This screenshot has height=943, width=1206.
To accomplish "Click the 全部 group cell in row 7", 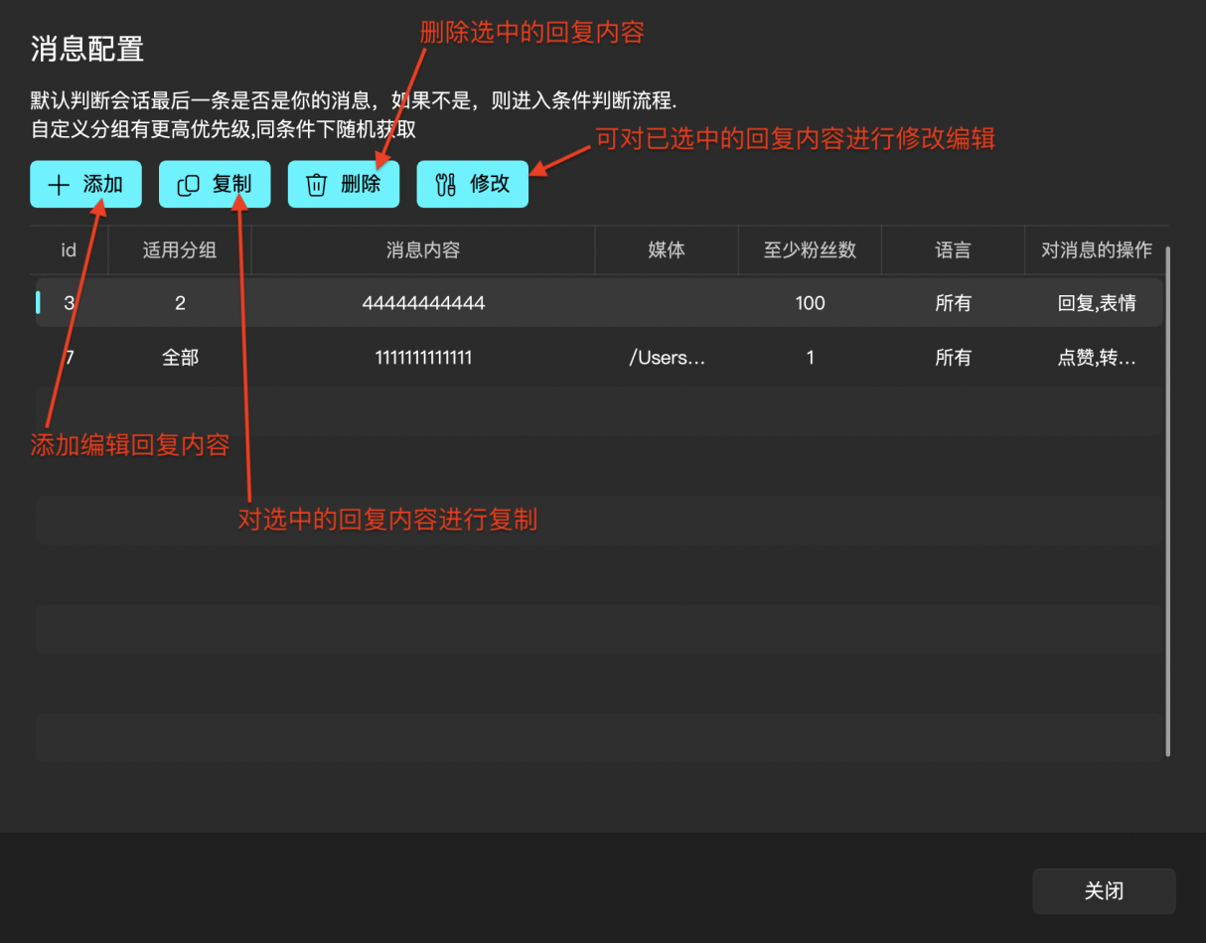I will click(180, 358).
